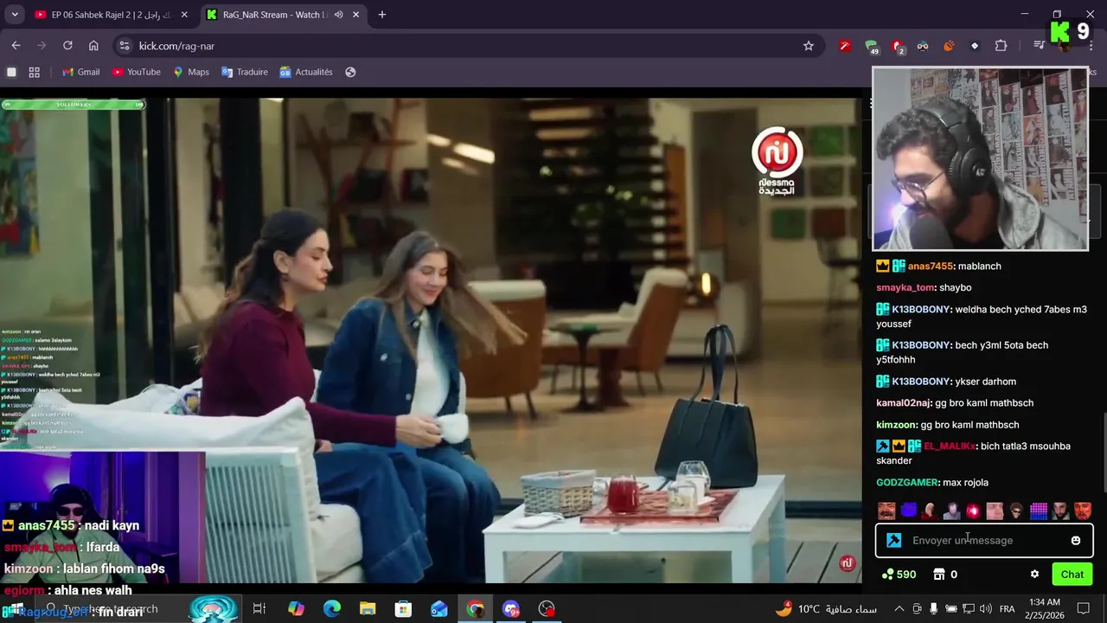The width and height of the screenshot is (1107, 623).
Task: Go back to the previous page
Action: pyautogui.click(x=16, y=46)
